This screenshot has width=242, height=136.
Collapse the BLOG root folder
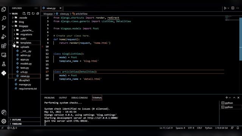(x=10, y=14)
